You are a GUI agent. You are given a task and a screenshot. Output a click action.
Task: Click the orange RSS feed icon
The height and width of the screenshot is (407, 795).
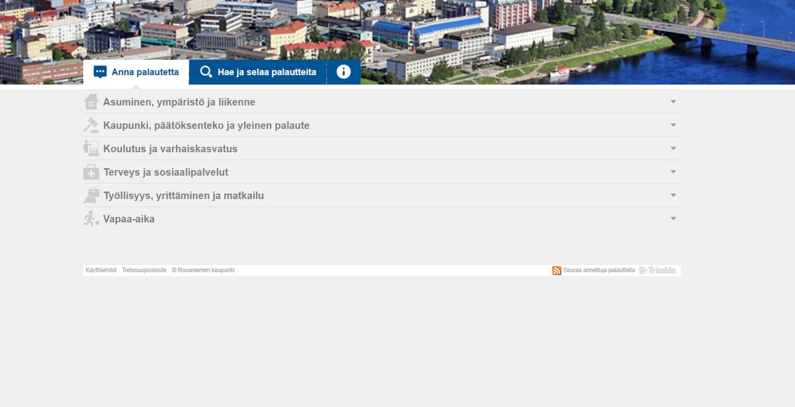pyautogui.click(x=556, y=270)
